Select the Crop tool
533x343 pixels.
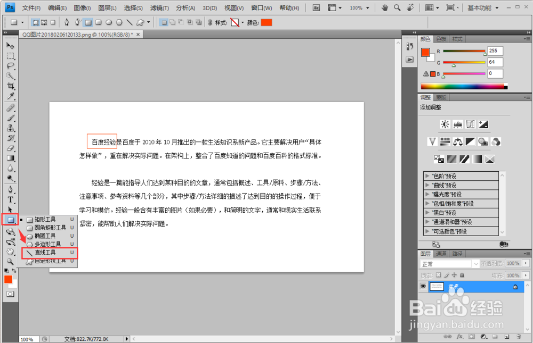click(x=10, y=86)
